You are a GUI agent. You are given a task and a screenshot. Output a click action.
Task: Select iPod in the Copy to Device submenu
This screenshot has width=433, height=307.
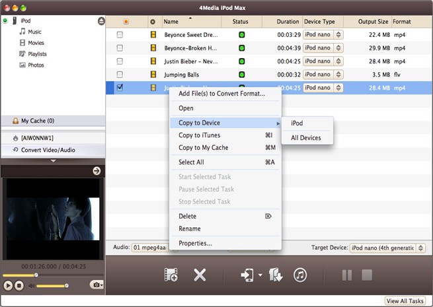[307, 123]
